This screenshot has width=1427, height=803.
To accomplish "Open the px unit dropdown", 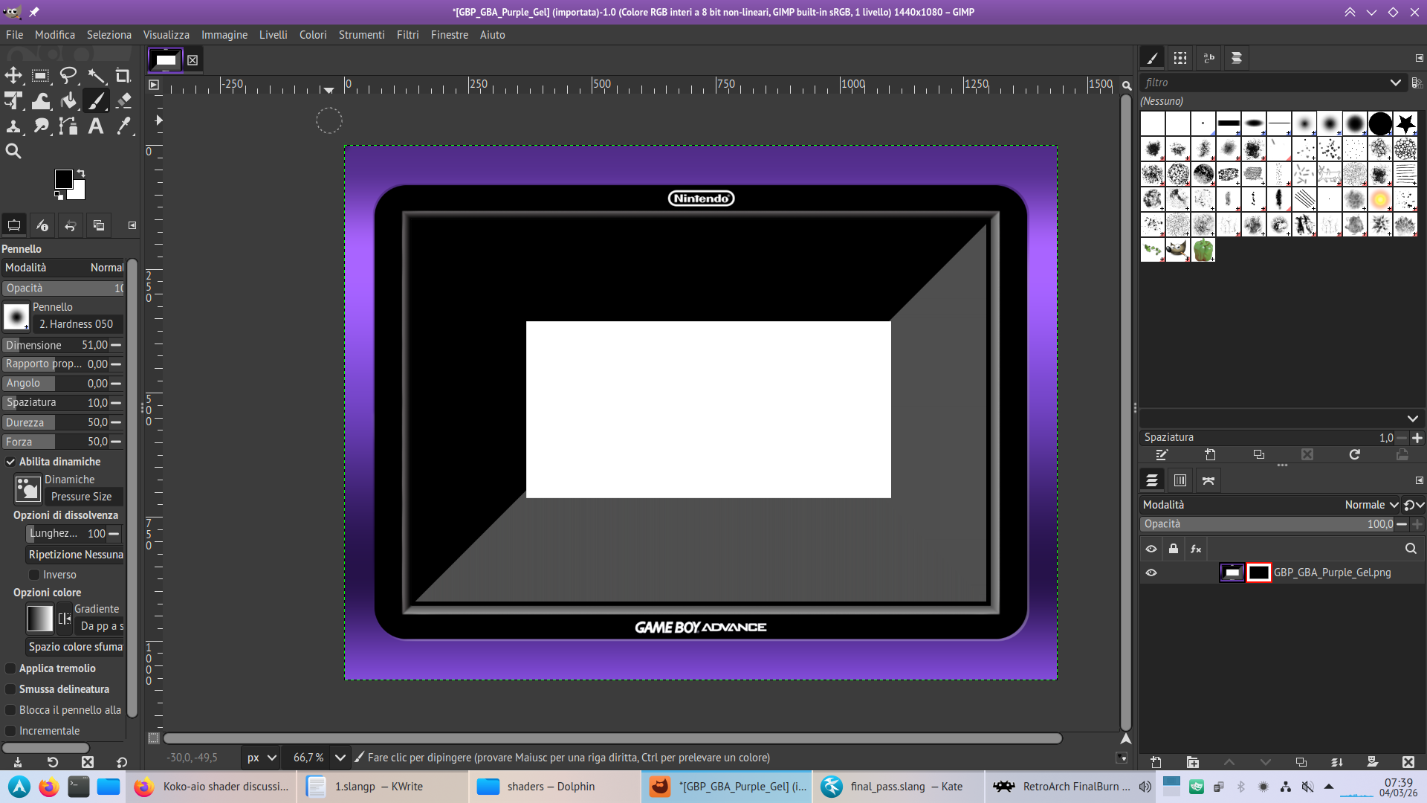I will (262, 758).
